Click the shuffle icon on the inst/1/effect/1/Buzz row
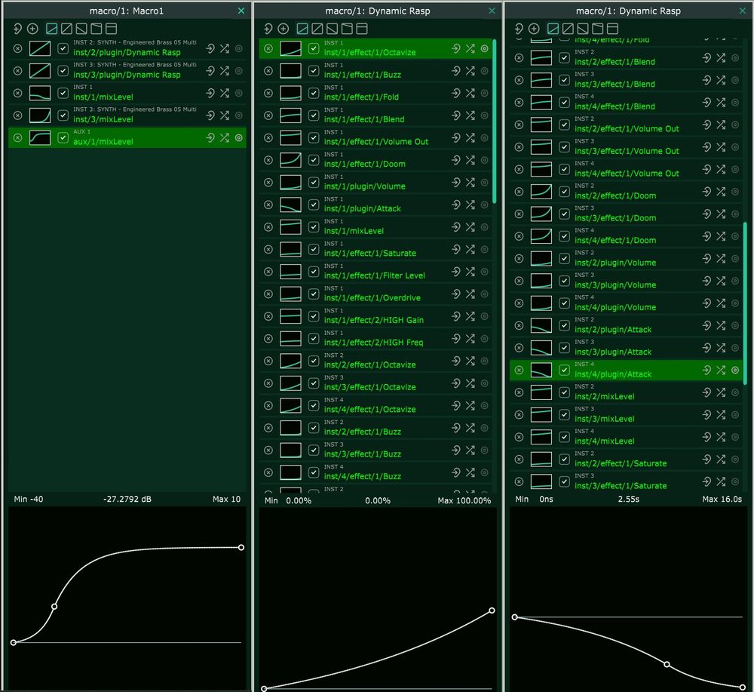Image resolution: width=754 pixels, height=692 pixels. tap(470, 71)
